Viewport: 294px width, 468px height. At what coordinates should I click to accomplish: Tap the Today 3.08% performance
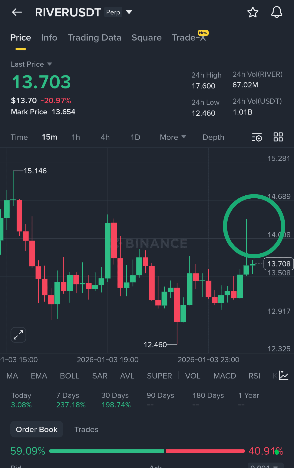21,400
